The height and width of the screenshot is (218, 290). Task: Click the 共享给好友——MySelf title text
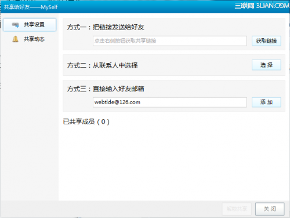tap(31, 7)
